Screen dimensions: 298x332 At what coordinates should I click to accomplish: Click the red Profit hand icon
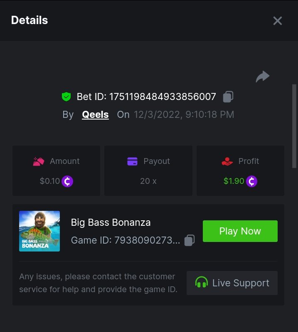point(227,161)
